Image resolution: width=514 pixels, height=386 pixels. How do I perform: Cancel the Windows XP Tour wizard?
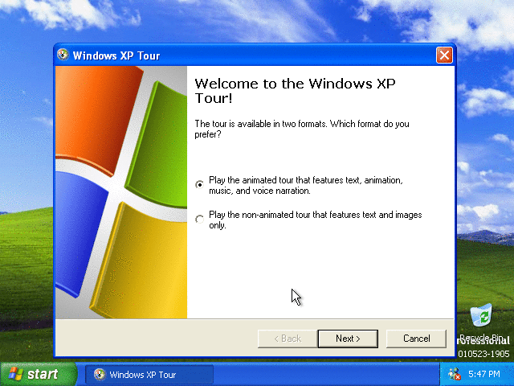(x=416, y=339)
